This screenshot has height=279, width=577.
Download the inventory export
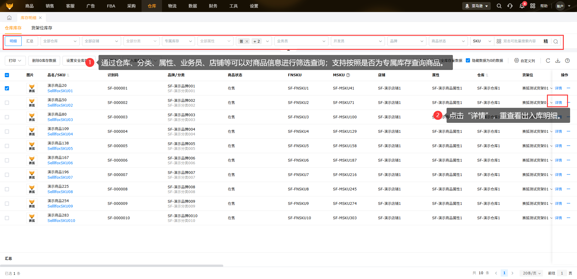[558, 61]
